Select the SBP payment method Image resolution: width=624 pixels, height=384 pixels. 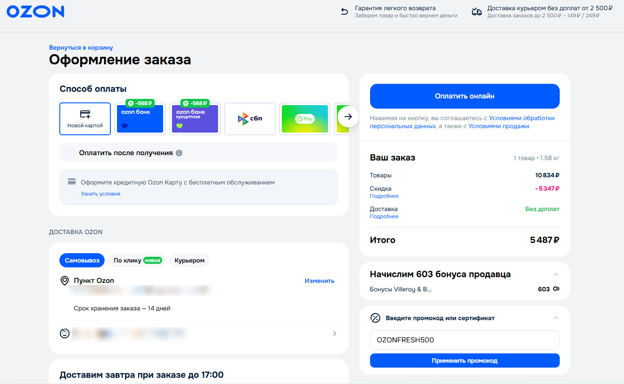(250, 119)
